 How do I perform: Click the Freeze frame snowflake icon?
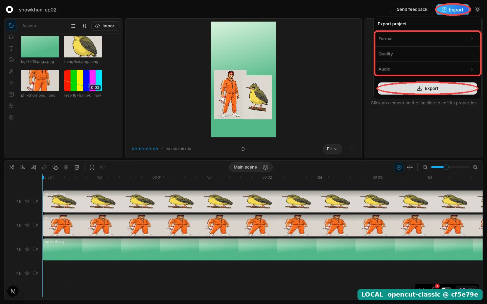[x=66, y=167]
